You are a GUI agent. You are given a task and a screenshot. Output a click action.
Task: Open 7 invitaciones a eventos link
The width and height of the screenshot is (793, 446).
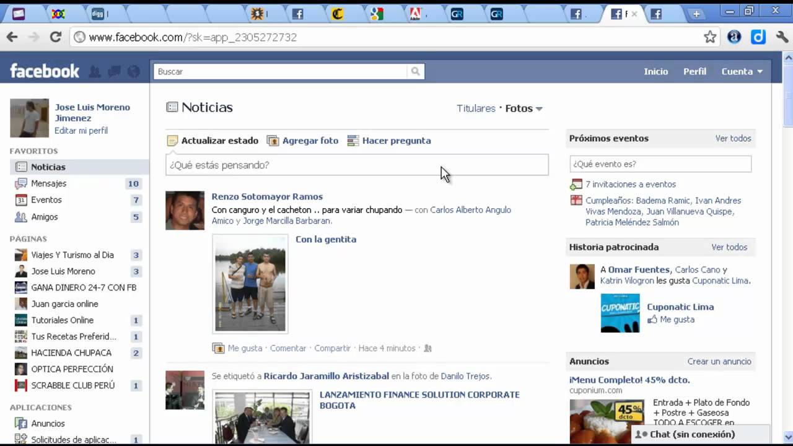coord(631,184)
